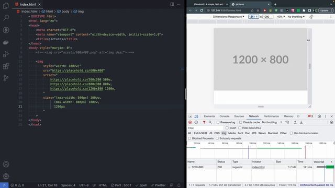The height and width of the screenshot is (188, 335).
Task: Switch to Performance tab
Action: (x=271, y=116)
